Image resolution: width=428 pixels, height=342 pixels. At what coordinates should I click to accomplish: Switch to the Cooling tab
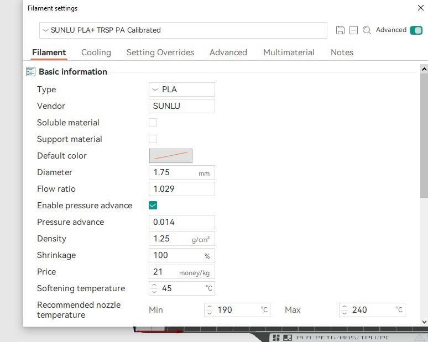point(96,52)
